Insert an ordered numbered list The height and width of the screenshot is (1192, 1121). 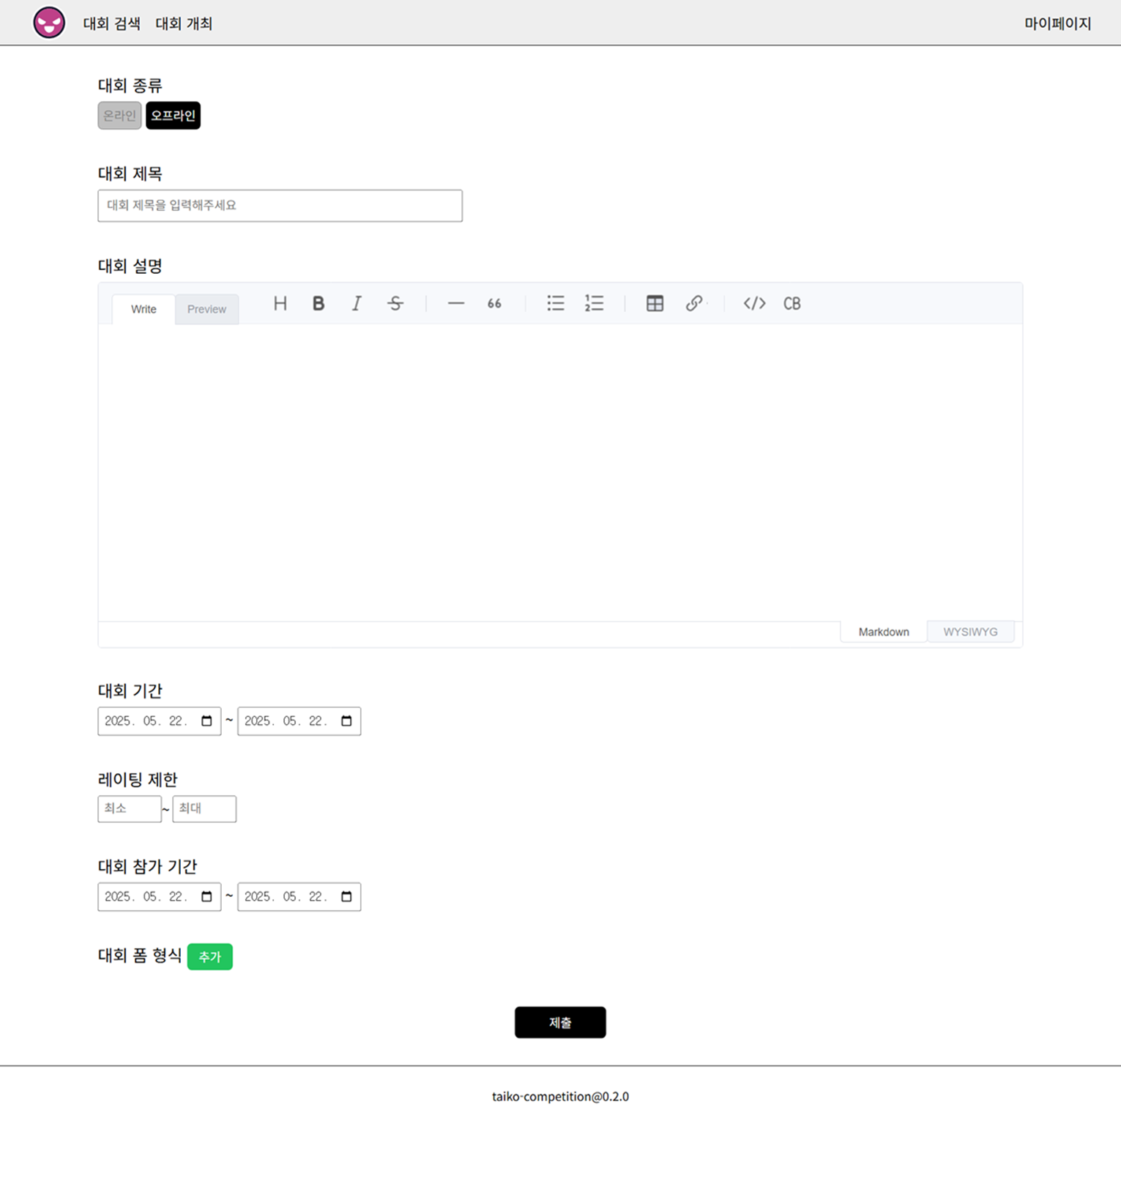point(594,304)
